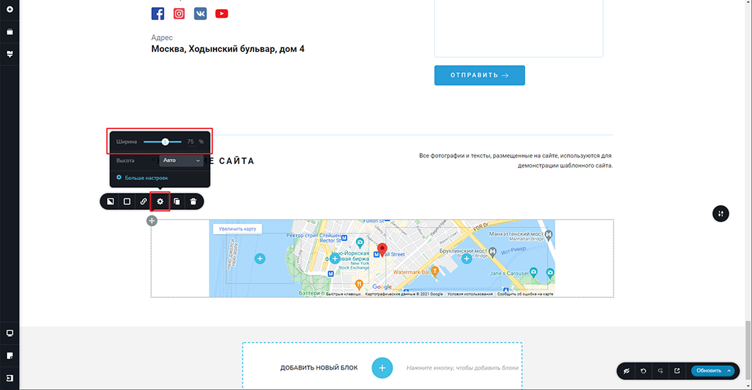The height and width of the screenshot is (390, 752).
Task: Open the YouTube social icon
Action: click(x=221, y=13)
